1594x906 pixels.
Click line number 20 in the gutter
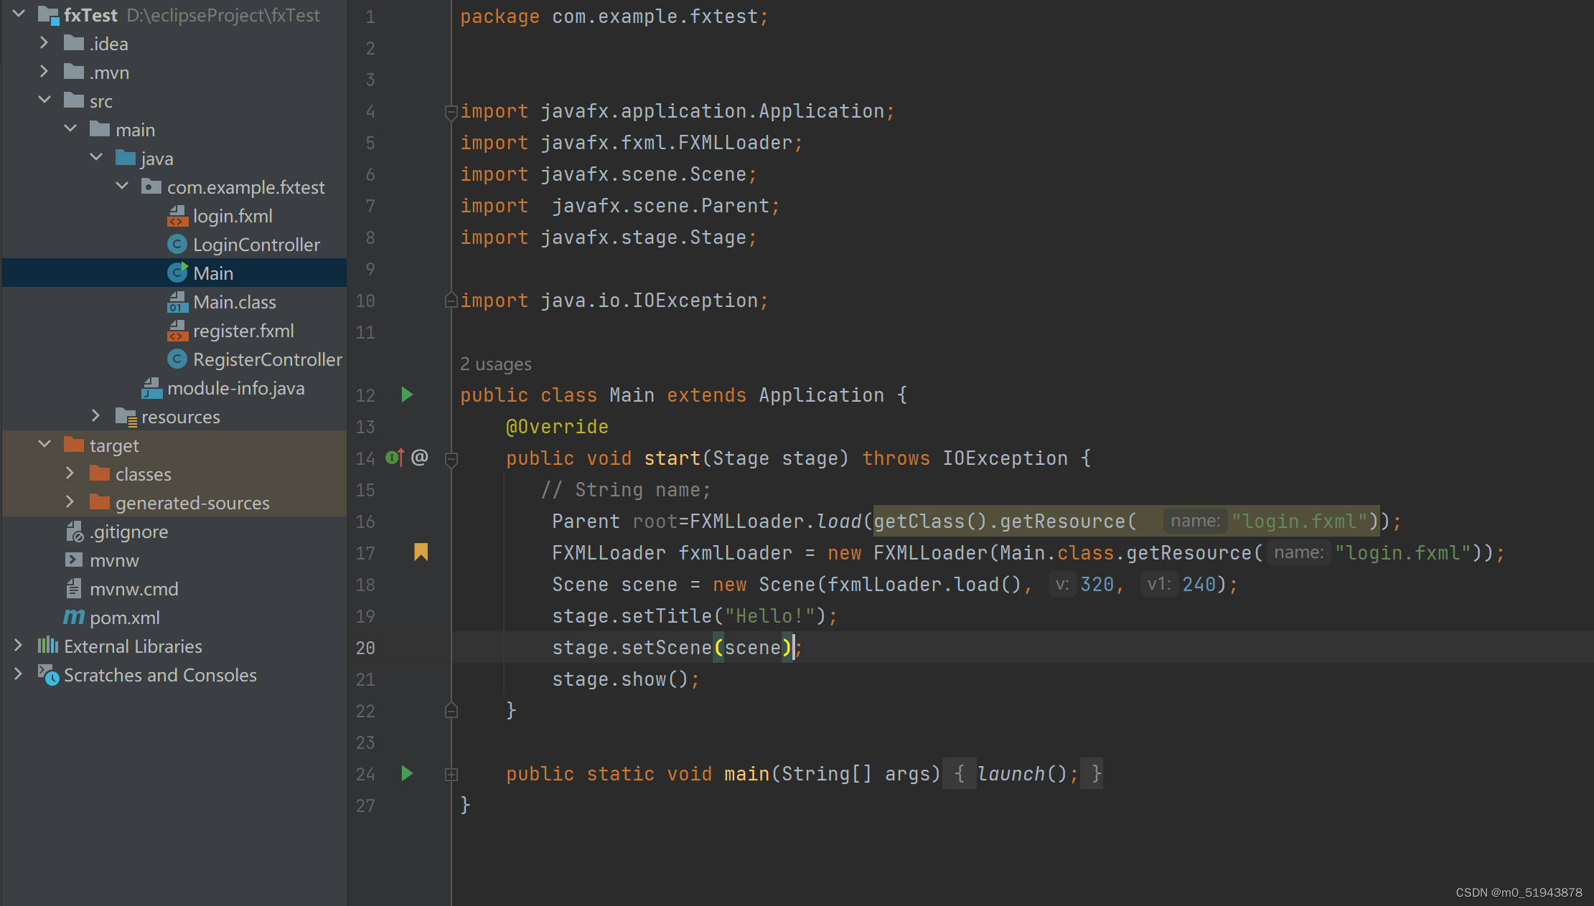[x=365, y=647]
